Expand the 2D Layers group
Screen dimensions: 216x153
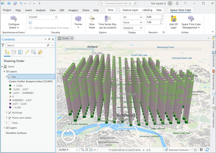tap(4, 128)
